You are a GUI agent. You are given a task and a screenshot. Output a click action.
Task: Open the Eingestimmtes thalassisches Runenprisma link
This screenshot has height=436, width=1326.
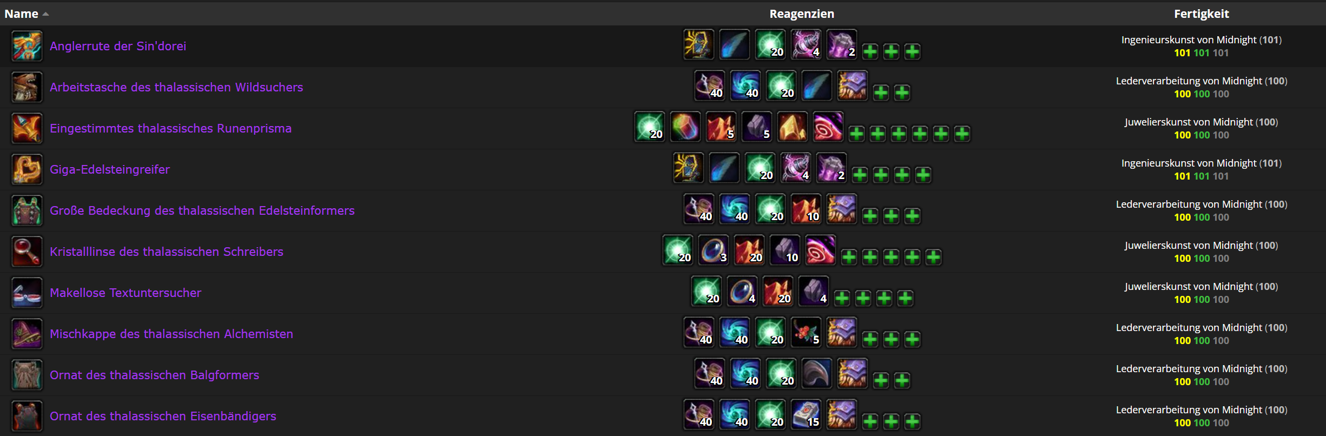tap(170, 128)
